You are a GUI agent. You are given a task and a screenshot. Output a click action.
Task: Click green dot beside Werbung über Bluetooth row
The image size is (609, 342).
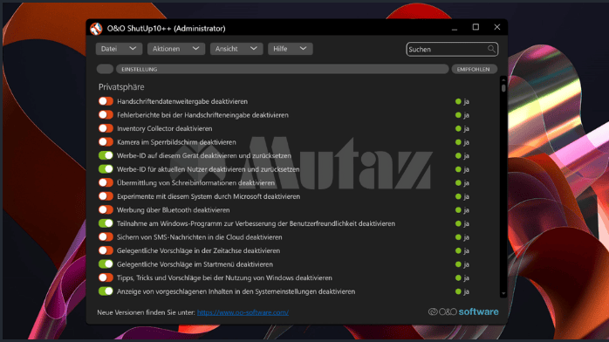click(x=458, y=210)
